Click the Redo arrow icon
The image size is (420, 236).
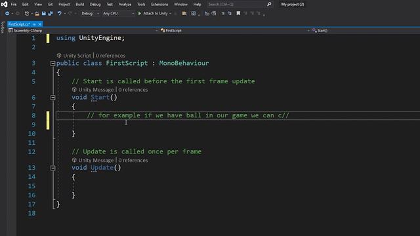pyautogui.click(x=70, y=13)
